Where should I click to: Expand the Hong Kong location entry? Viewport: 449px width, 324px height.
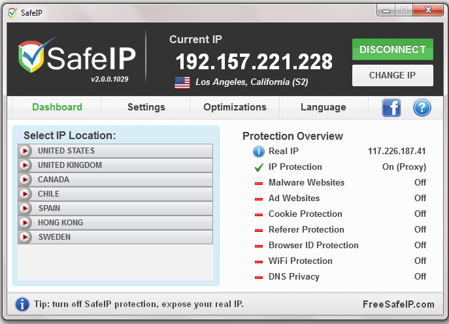point(25,223)
